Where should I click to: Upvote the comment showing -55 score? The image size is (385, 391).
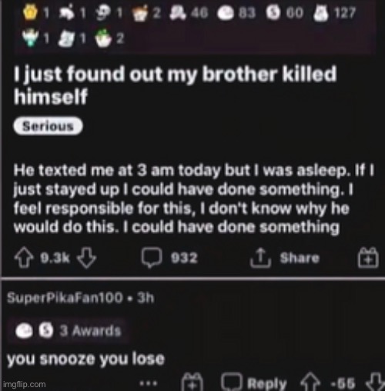(310, 383)
